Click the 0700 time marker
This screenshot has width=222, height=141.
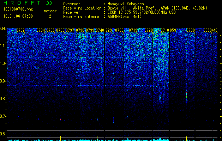pyautogui.click(x=191, y=30)
